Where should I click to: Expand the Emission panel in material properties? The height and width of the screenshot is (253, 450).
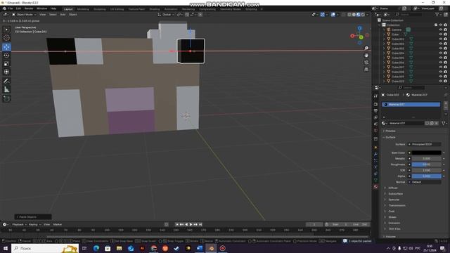(x=394, y=223)
